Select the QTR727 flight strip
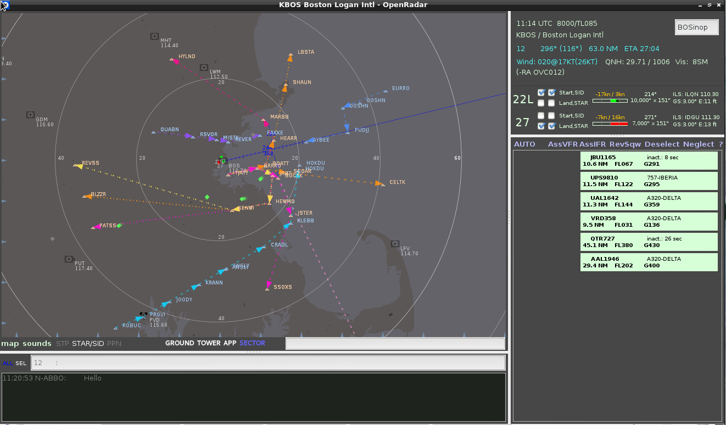Image resolution: width=726 pixels, height=425 pixels. tap(649, 242)
